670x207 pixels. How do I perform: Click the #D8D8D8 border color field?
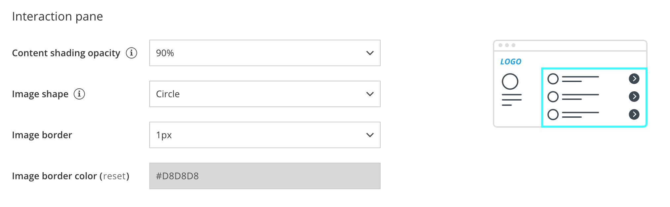(264, 176)
